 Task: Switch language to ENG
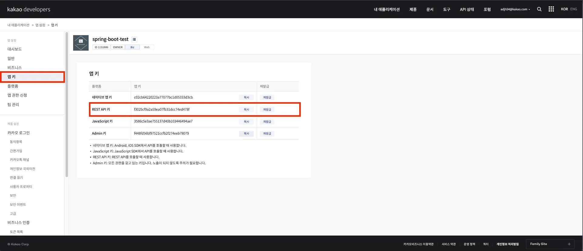click(574, 9)
